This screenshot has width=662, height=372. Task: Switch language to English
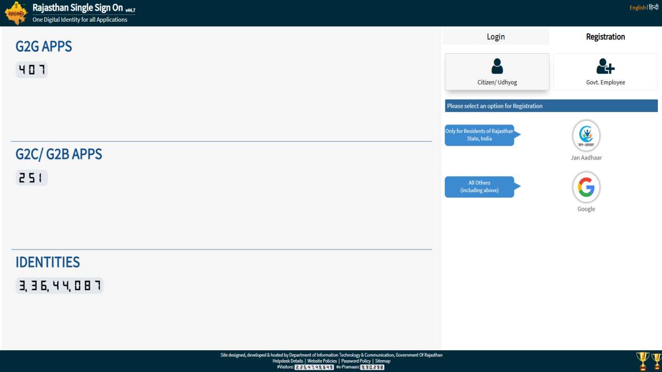click(637, 7)
